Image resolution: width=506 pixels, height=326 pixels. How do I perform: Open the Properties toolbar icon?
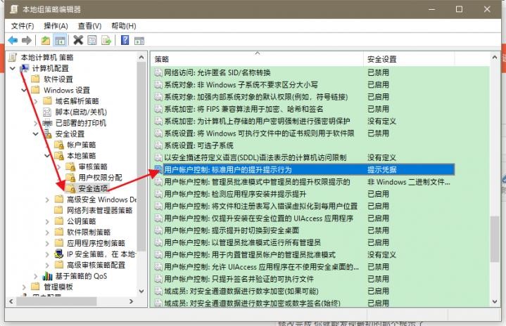tap(92, 40)
